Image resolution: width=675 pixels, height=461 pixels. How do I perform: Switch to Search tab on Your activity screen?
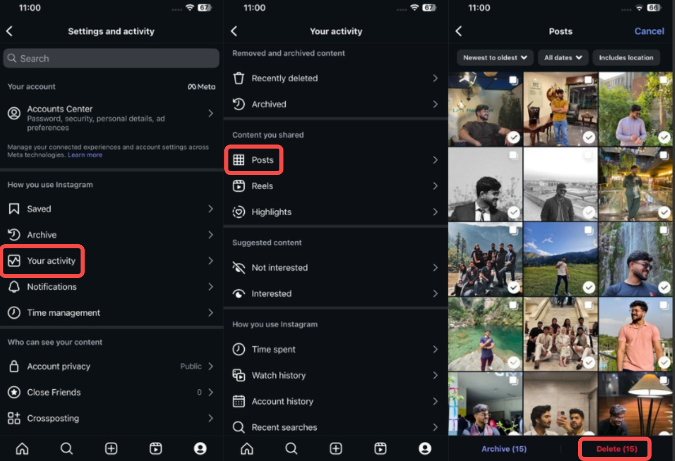coord(292,448)
